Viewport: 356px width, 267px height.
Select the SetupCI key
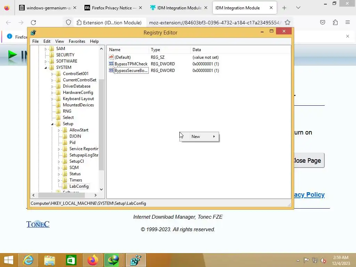pyautogui.click(x=76, y=161)
